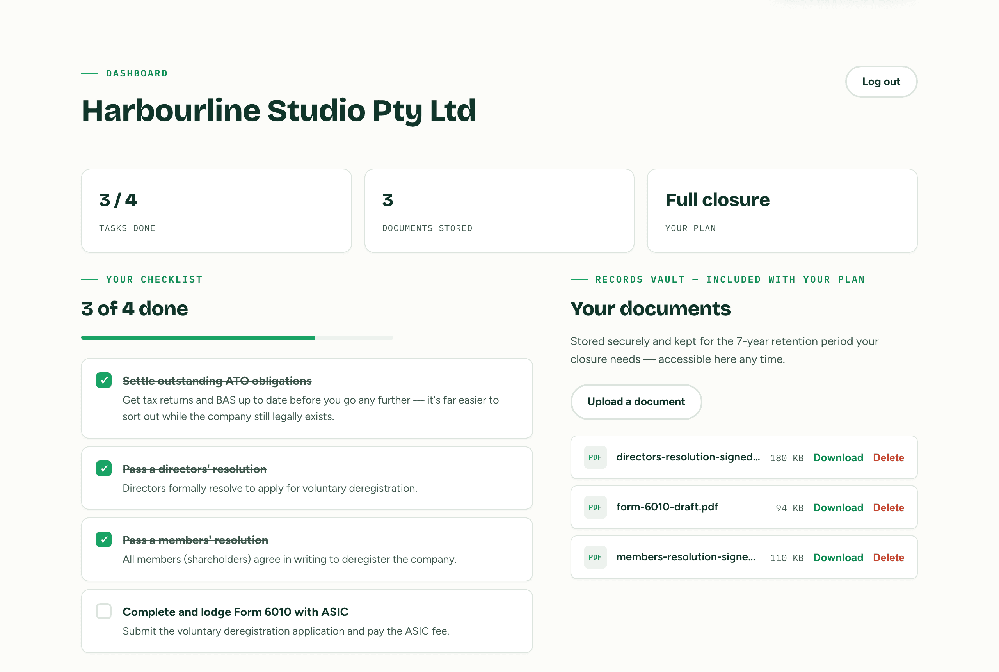Open the Full closure plan card
This screenshot has height=672, width=999.
(x=782, y=211)
